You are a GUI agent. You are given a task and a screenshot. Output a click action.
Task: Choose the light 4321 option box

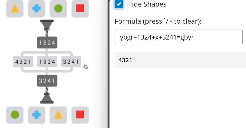[23, 62]
